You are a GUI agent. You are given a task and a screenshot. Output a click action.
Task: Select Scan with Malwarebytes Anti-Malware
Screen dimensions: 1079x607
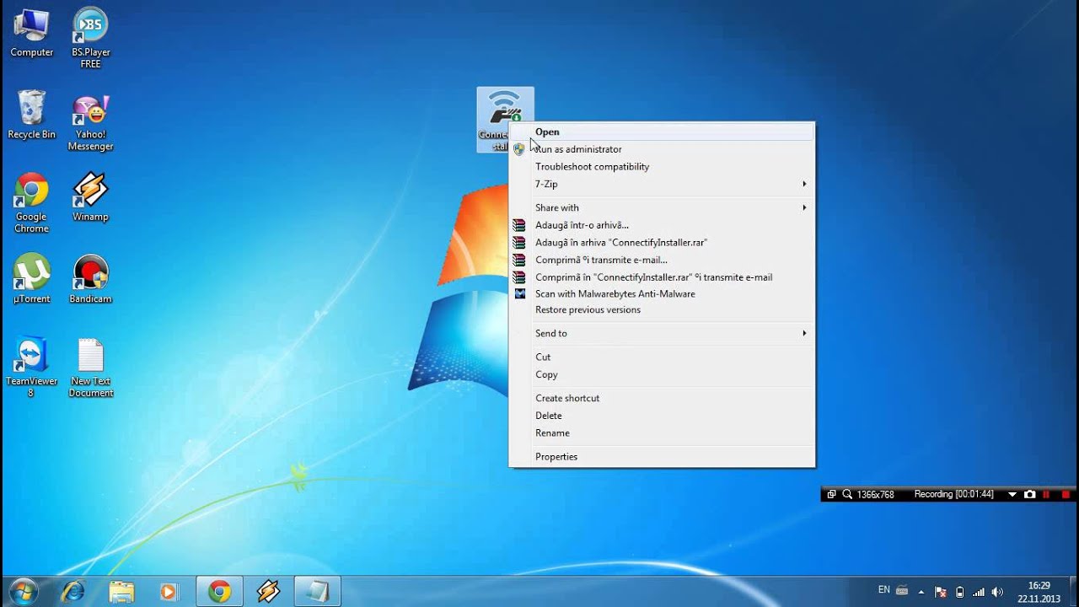pyautogui.click(x=662, y=293)
